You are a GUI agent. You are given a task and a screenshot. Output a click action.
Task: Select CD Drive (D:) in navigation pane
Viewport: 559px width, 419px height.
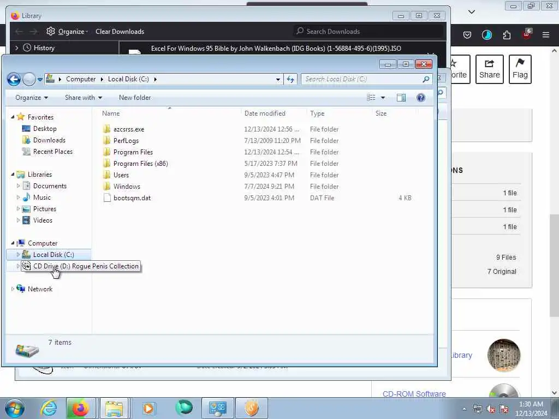click(x=86, y=266)
